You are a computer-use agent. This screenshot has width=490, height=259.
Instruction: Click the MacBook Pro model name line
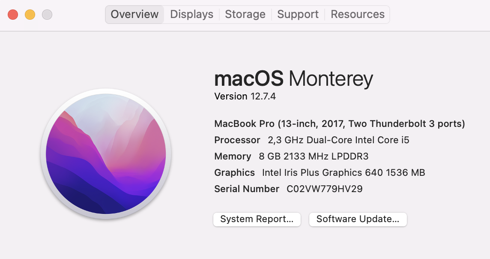coord(340,124)
